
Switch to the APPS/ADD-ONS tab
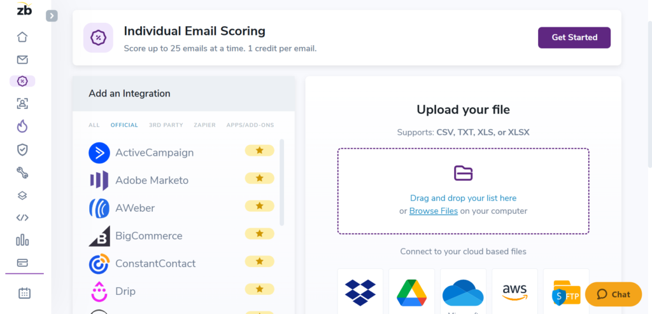(x=250, y=125)
